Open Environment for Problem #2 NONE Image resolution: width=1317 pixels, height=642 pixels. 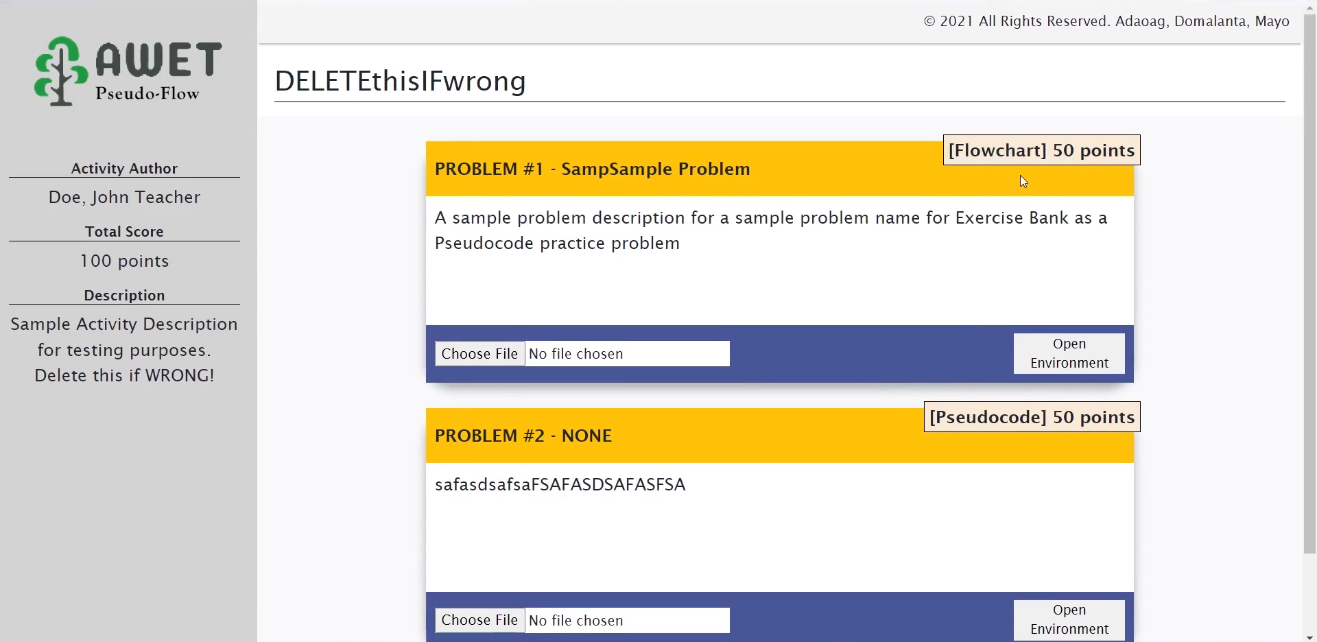(1069, 619)
